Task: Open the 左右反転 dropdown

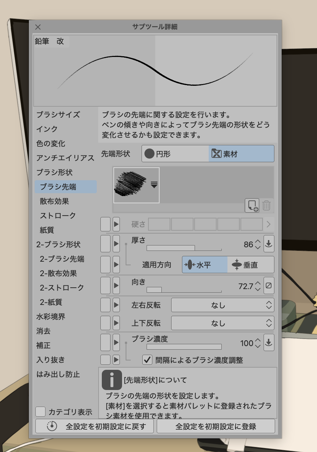Action: pyautogui.click(x=222, y=305)
